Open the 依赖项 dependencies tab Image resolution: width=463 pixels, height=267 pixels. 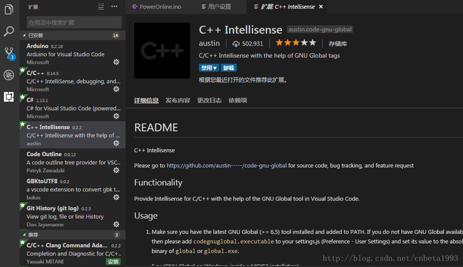(x=238, y=100)
